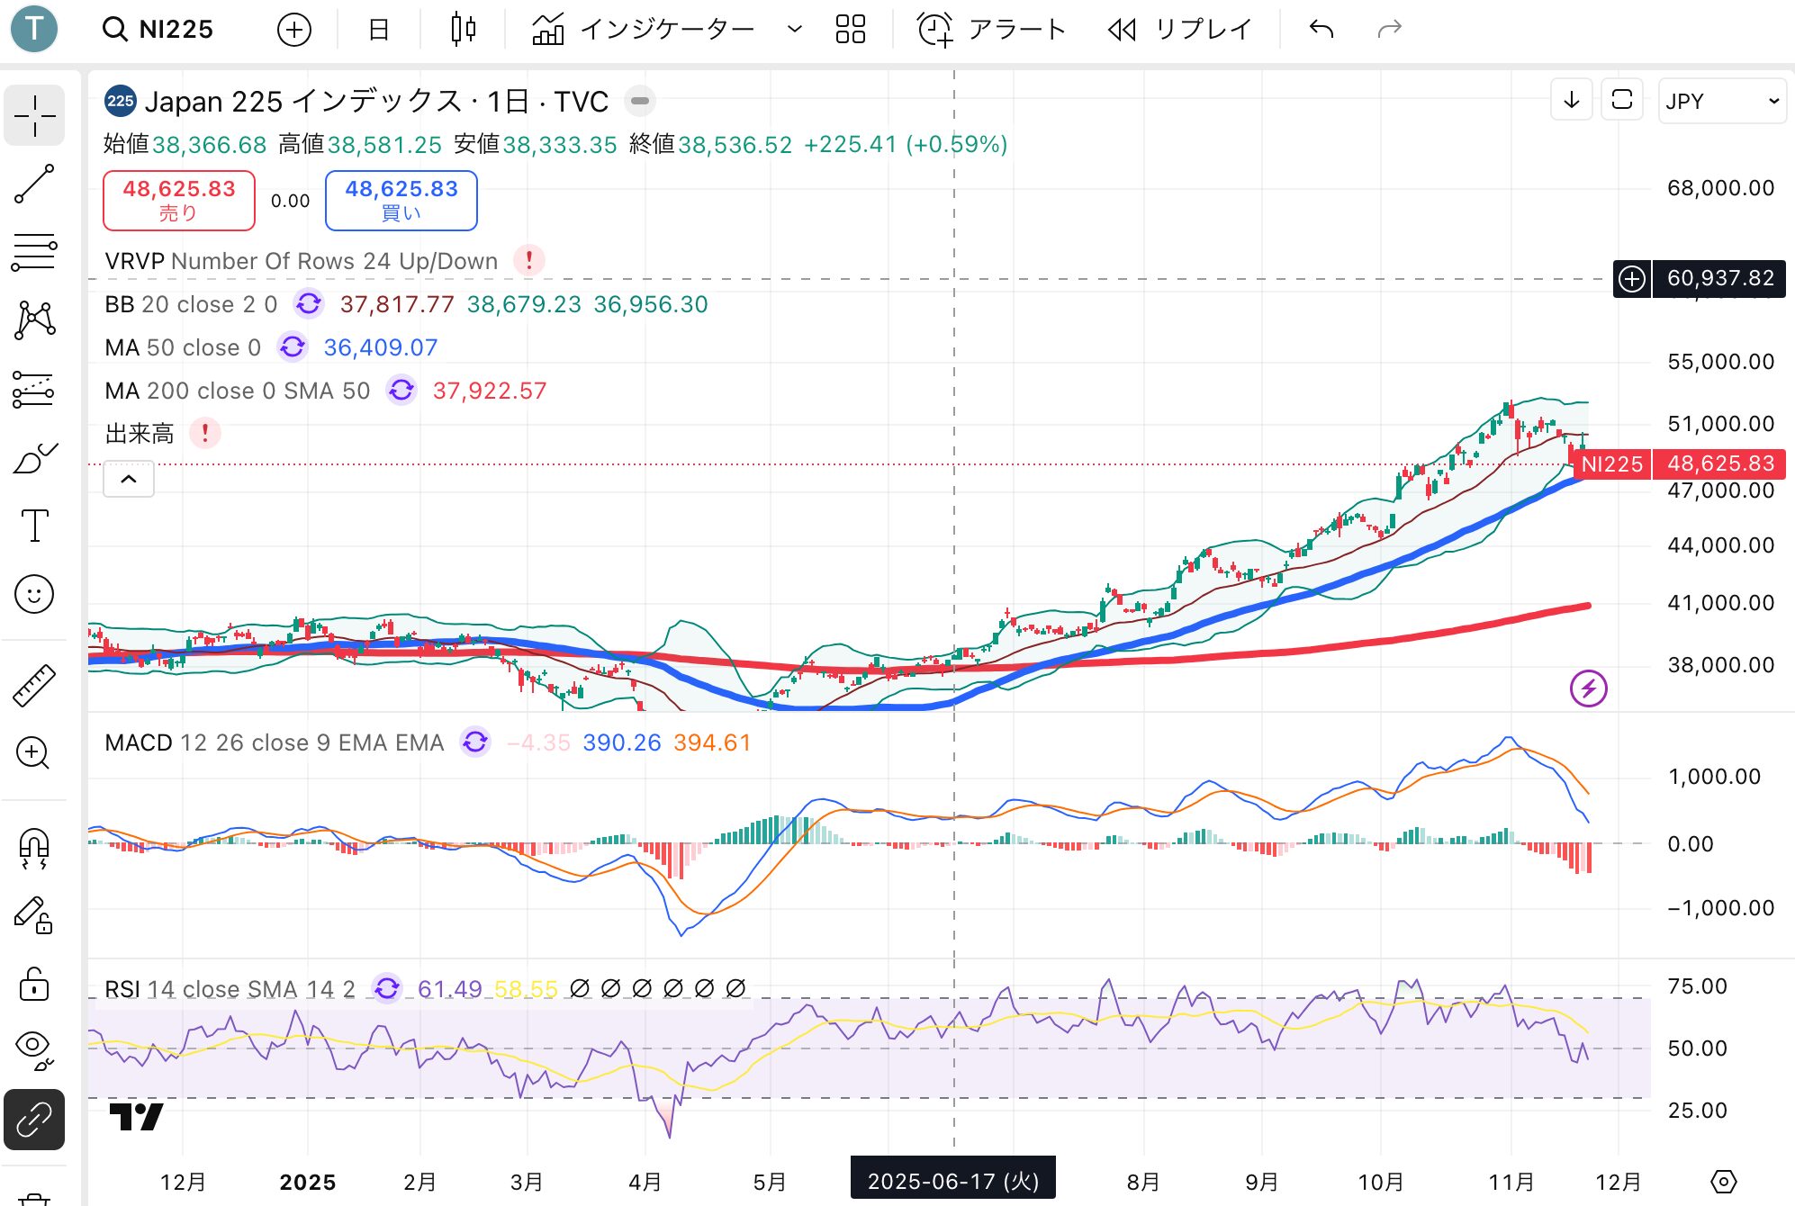
Task: Open the emoji sticker tool
Action: 34,594
